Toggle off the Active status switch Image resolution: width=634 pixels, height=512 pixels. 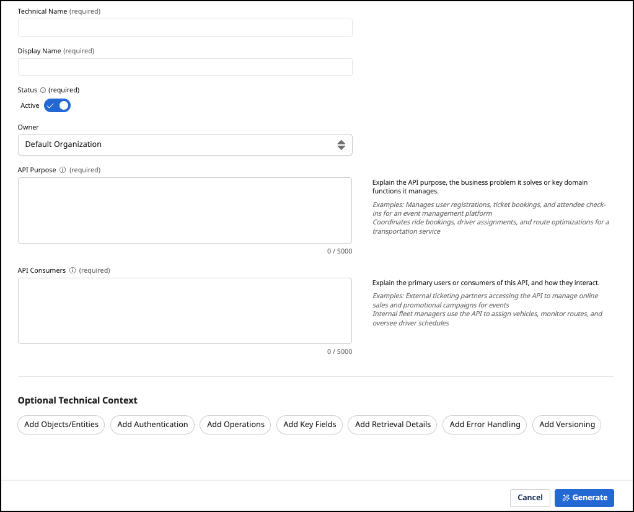click(x=57, y=105)
